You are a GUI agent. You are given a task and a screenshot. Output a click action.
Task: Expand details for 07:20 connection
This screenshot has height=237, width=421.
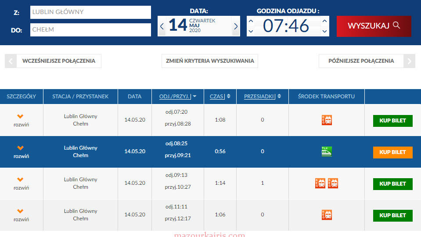tap(20, 120)
